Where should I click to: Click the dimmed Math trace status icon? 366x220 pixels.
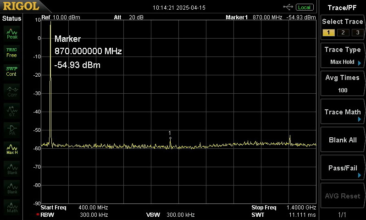tap(11, 207)
